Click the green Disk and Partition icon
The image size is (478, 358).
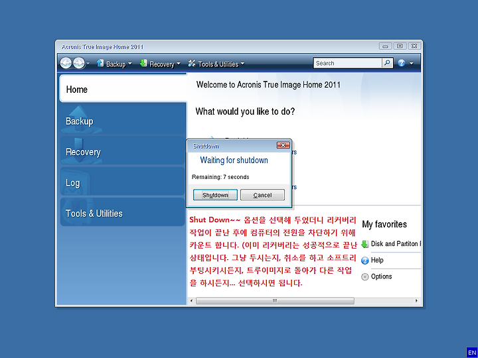[365, 244]
